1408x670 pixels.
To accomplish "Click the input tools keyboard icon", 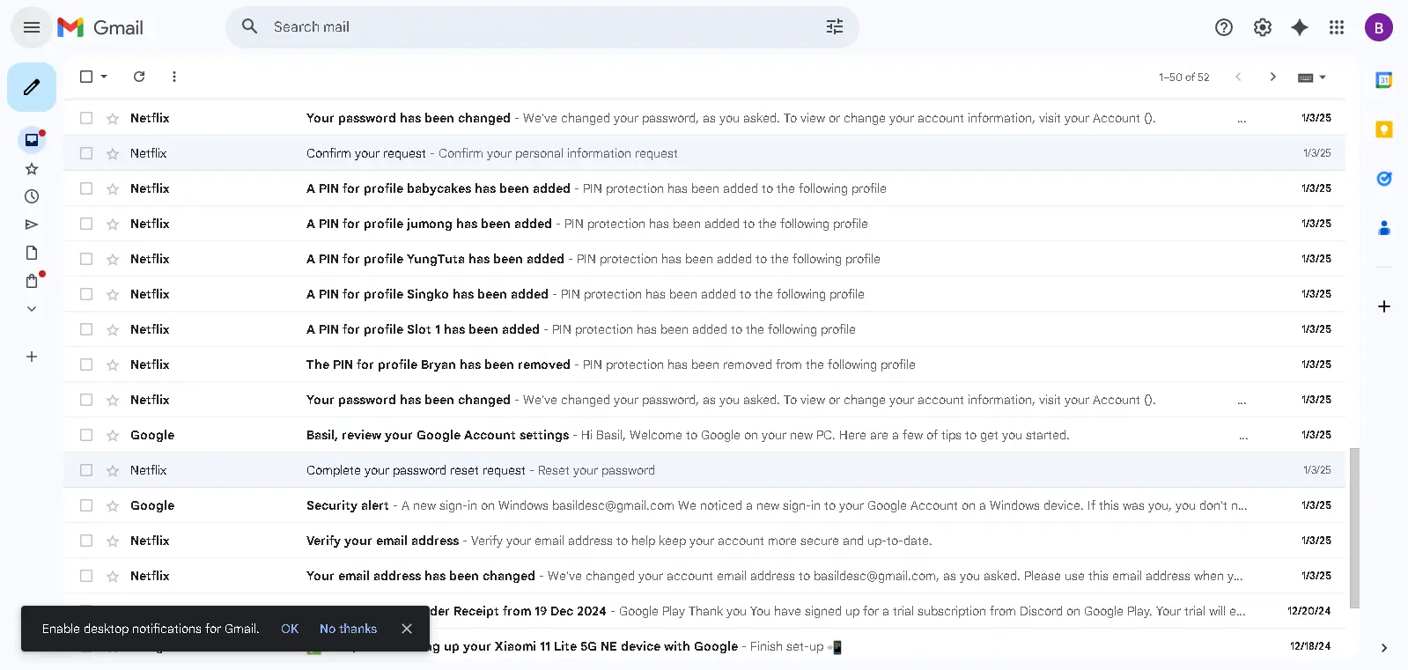I will click(1306, 77).
